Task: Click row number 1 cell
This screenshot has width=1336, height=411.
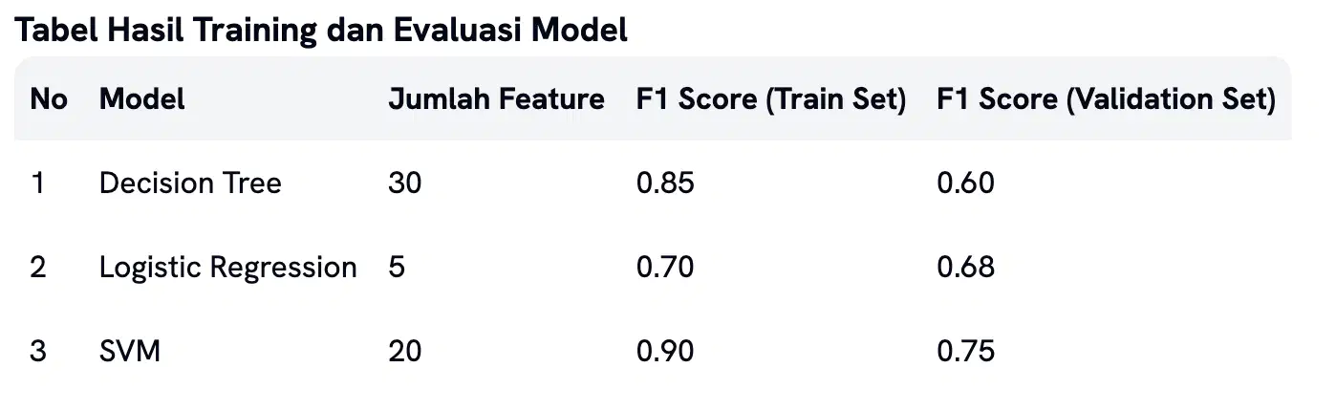Action: 37,183
